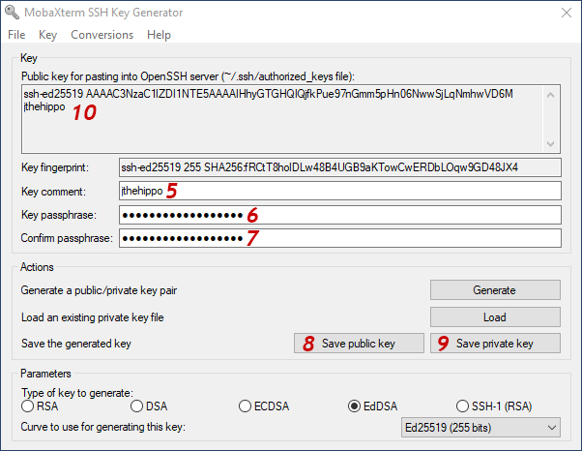Image resolution: width=582 pixels, height=451 pixels.
Task: Select the SSH-1 (RSA) key type
Action: [x=464, y=406]
